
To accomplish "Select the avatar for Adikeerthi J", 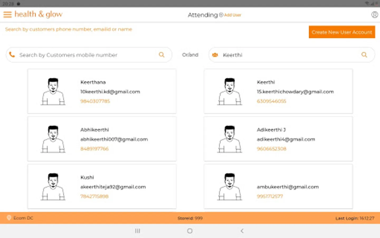I will [x=230, y=139].
